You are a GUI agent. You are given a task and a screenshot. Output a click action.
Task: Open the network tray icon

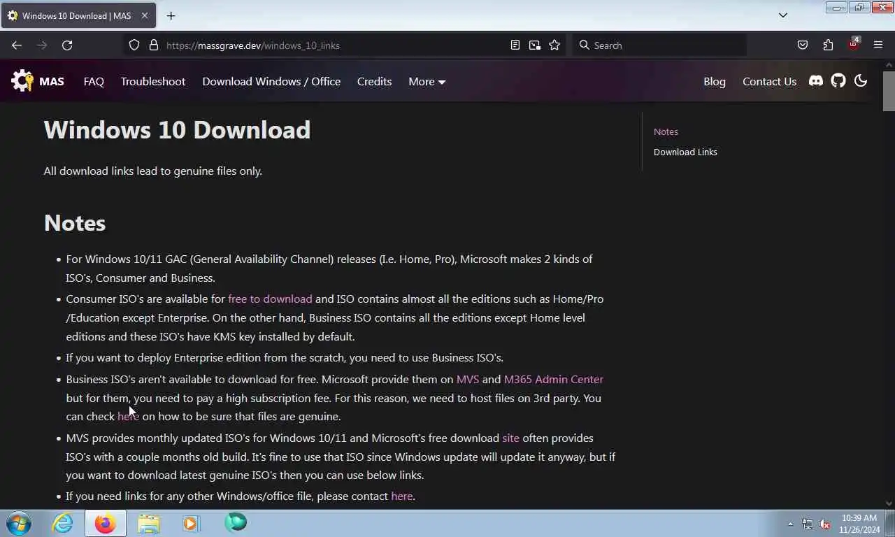pos(808,524)
